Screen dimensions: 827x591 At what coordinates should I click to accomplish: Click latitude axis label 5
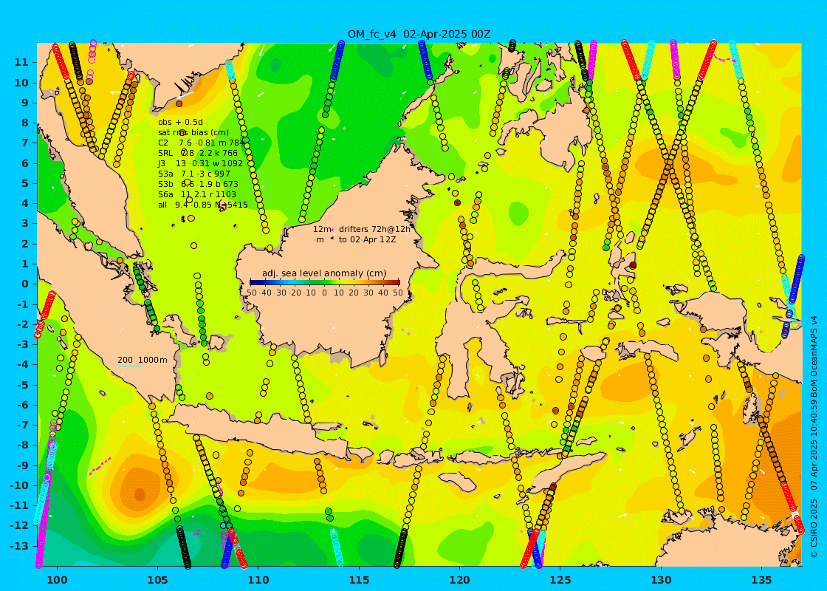[x=25, y=183]
